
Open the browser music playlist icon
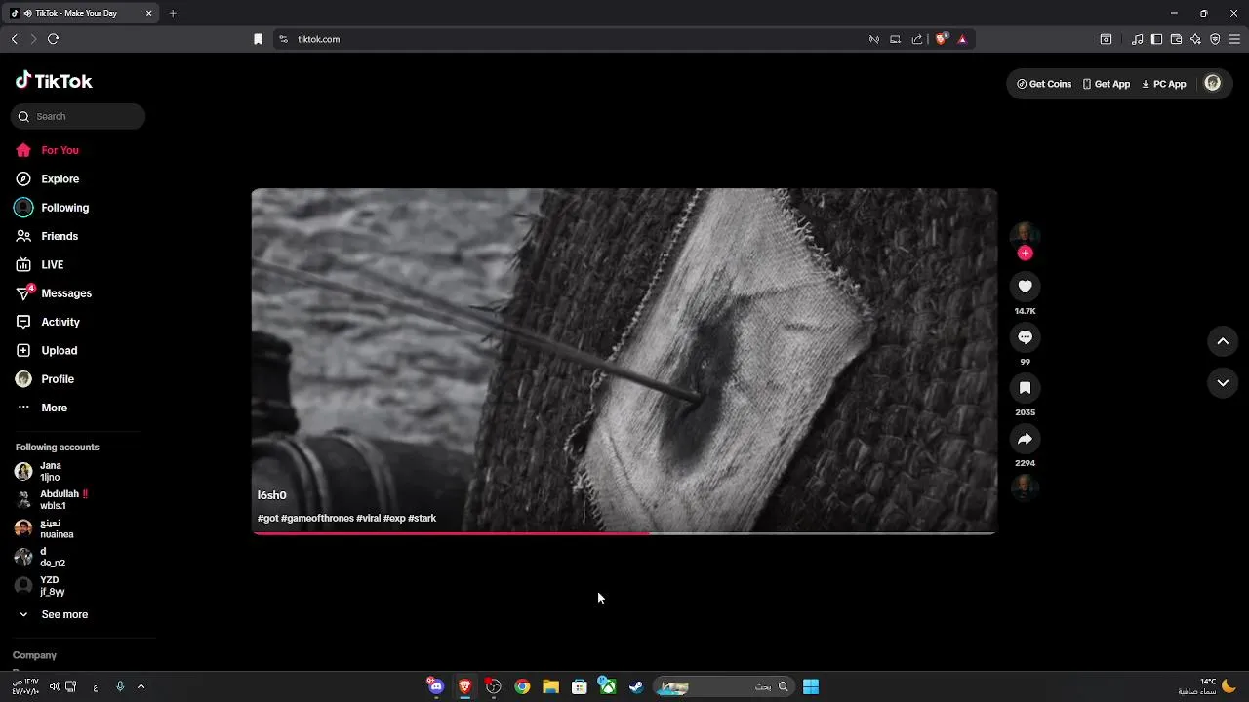1137,39
